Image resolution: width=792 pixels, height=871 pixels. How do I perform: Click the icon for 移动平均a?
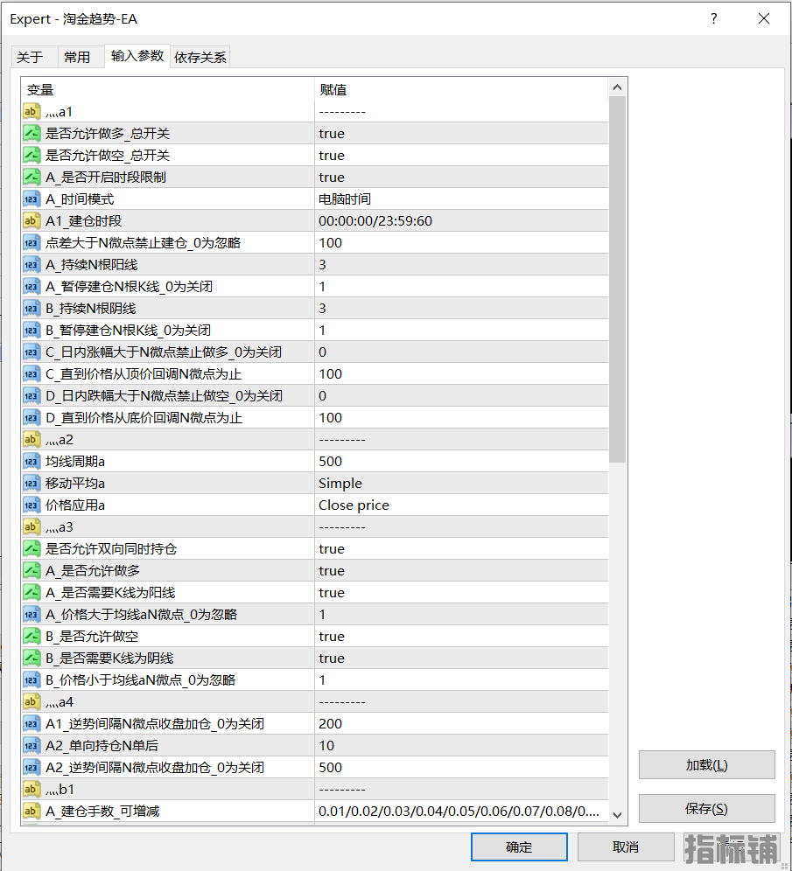(32, 484)
